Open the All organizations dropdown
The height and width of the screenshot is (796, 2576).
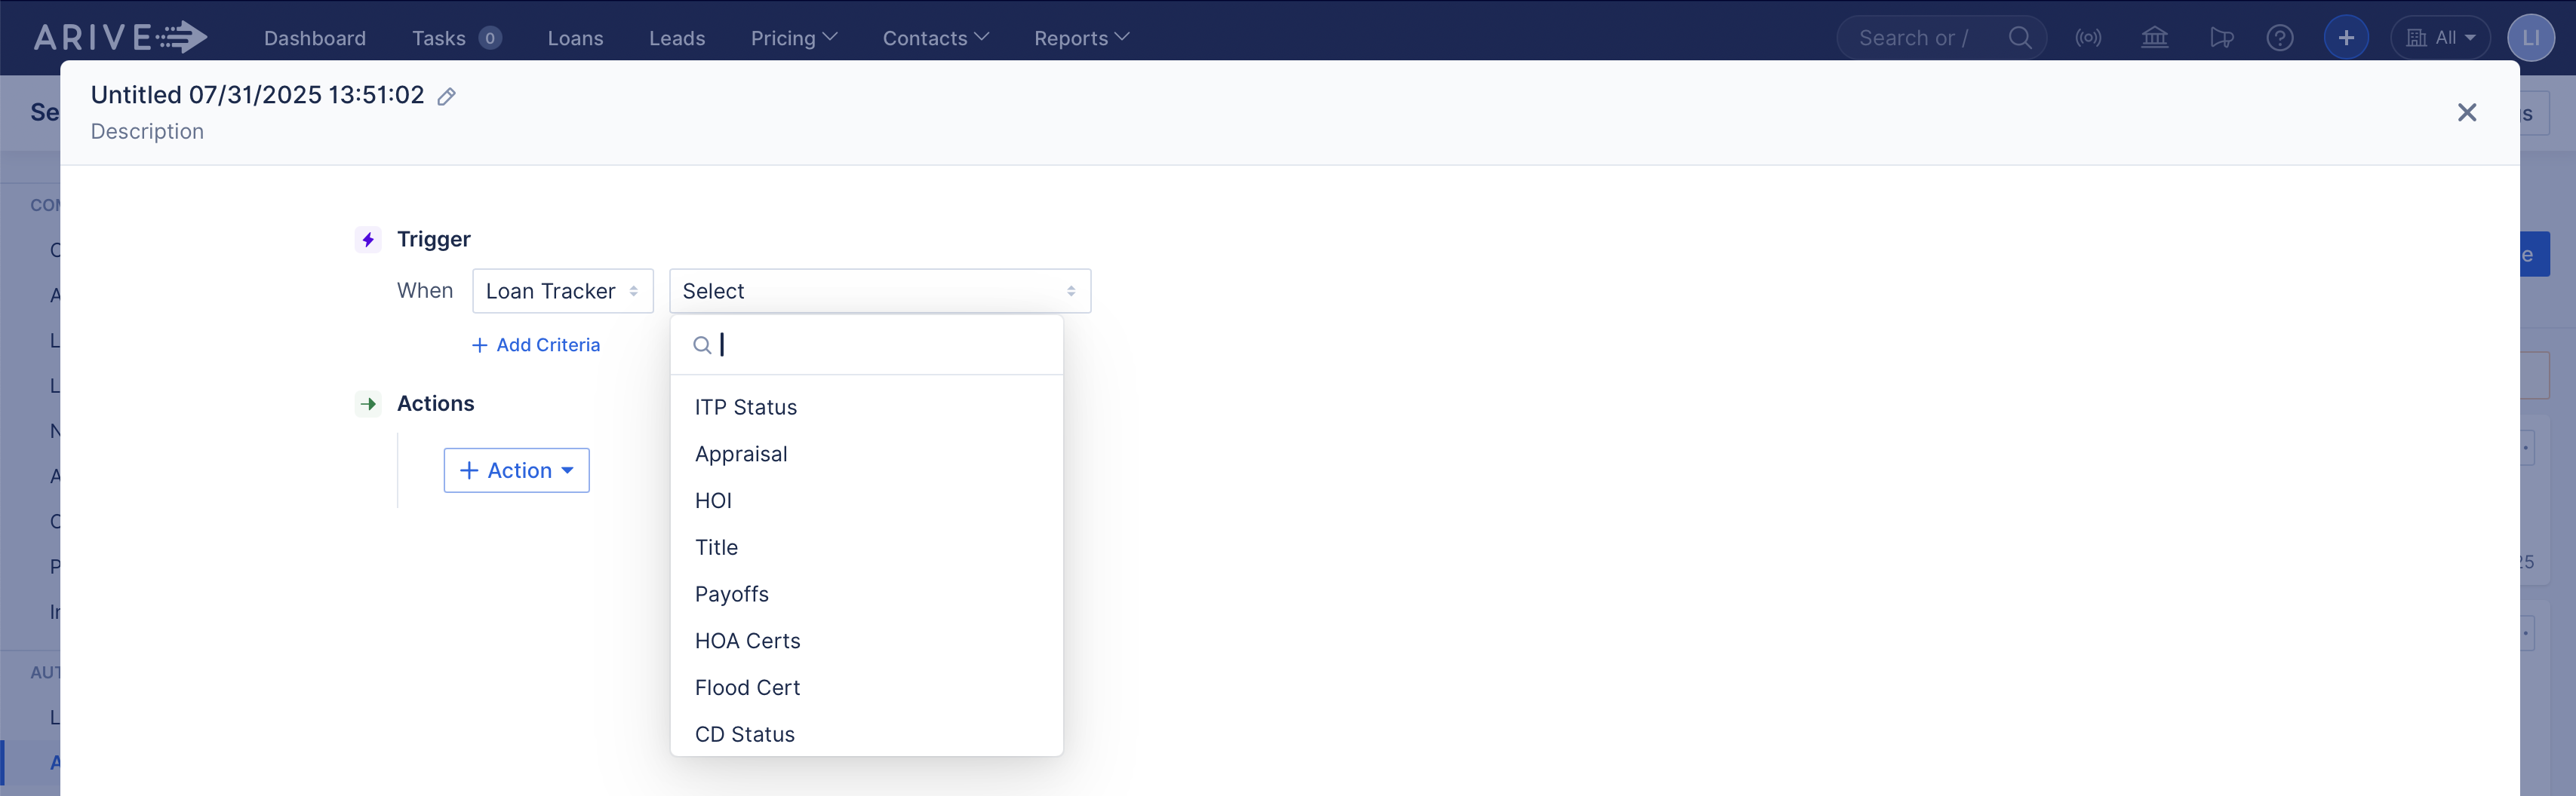point(2440,37)
